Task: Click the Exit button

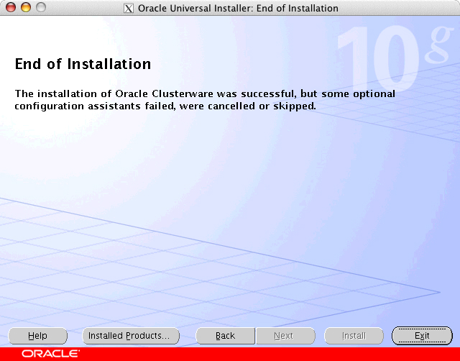Action: (422, 336)
